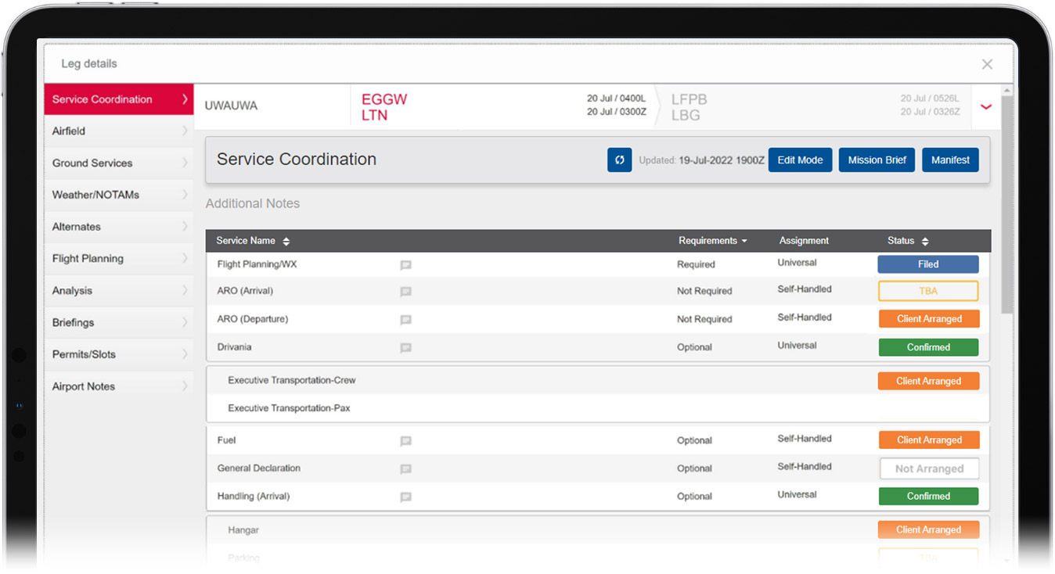The image size is (1055, 574).
Task: Open the Mission Brief button
Action: 877,160
